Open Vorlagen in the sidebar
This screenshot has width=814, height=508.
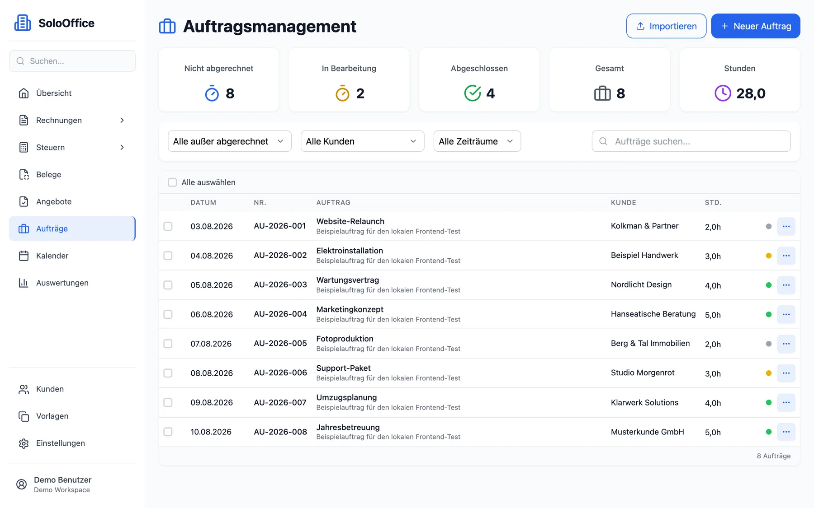pos(72,416)
